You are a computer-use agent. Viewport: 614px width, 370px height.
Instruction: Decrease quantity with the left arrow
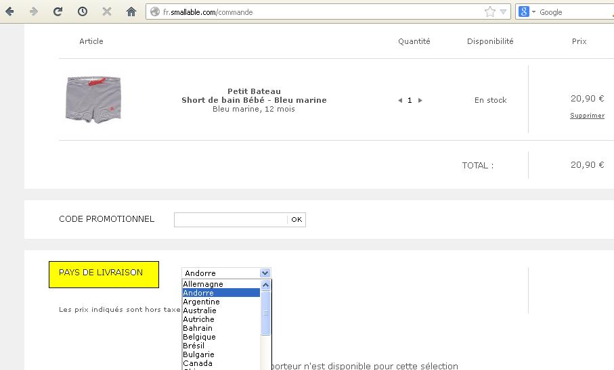tap(400, 101)
